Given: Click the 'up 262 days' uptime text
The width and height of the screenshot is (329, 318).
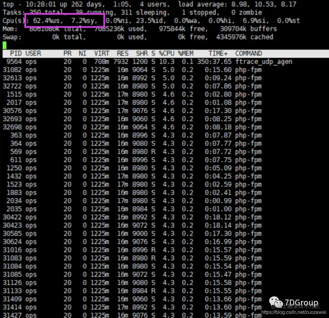Looking at the screenshot, I should point(83,4).
